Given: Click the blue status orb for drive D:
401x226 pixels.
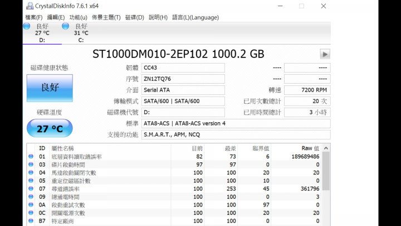Looking at the screenshot, I should [27, 26].
